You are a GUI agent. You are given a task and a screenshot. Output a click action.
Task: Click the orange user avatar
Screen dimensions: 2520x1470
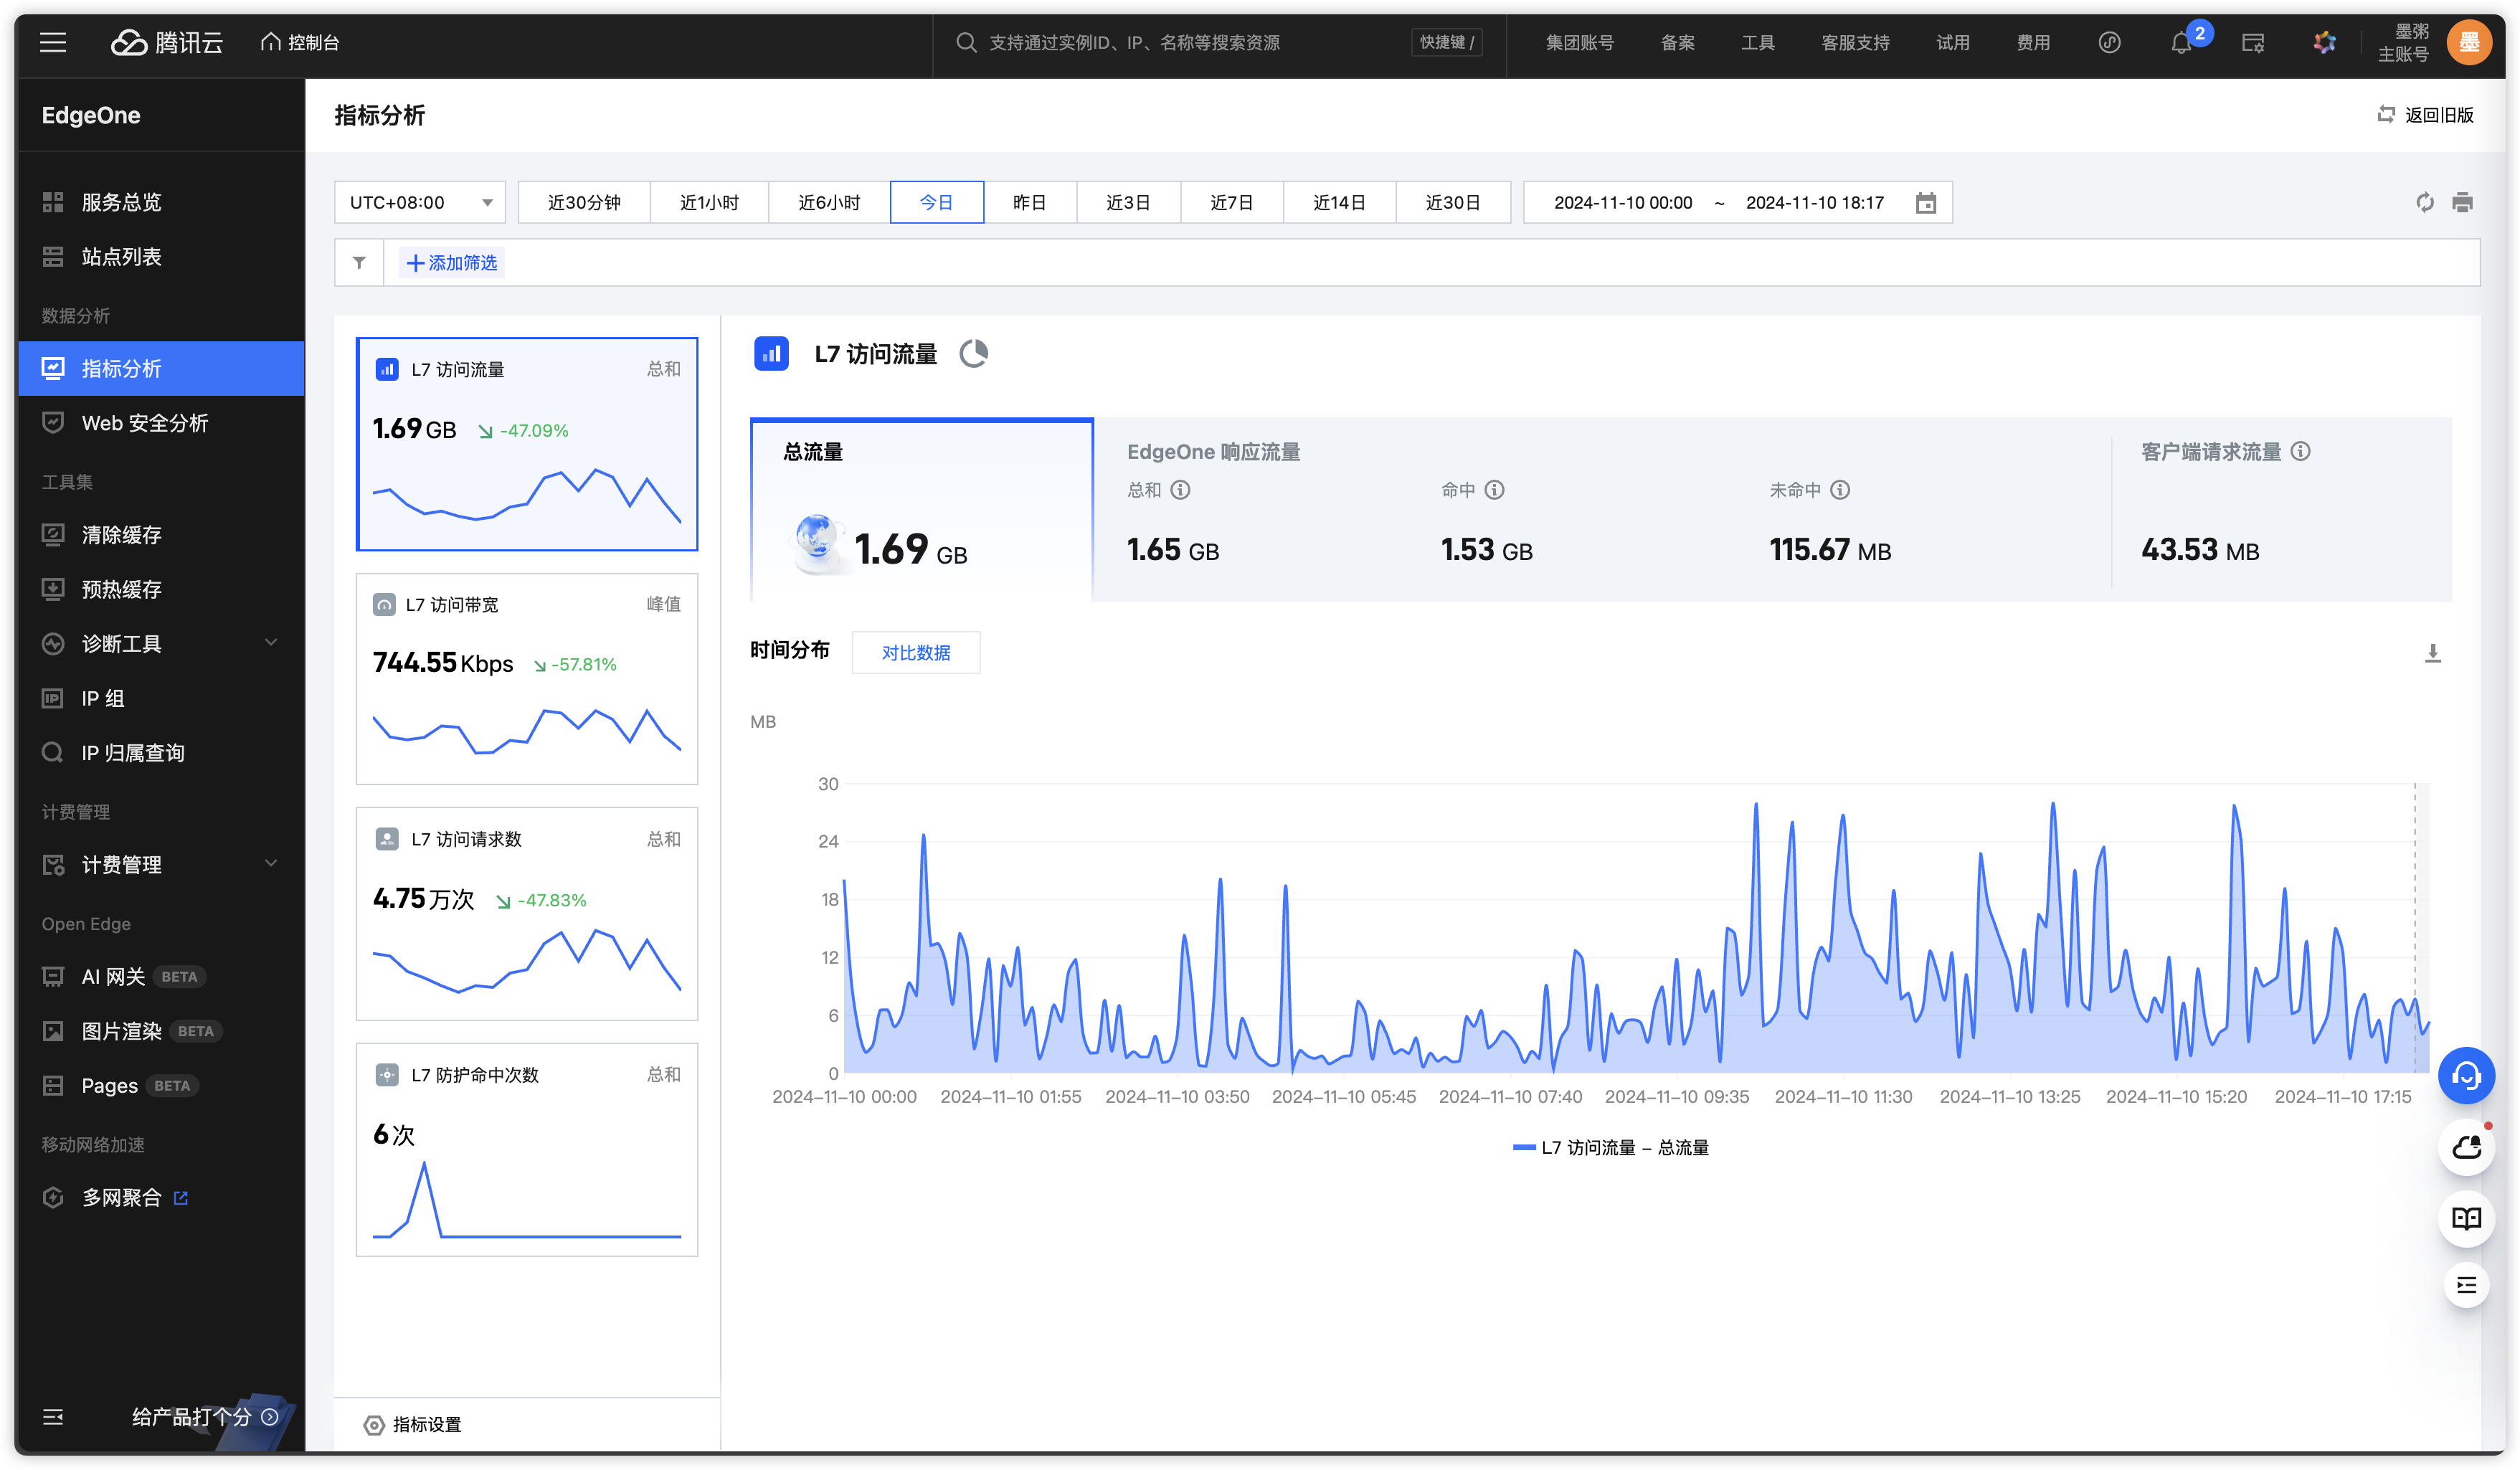(x=2468, y=42)
